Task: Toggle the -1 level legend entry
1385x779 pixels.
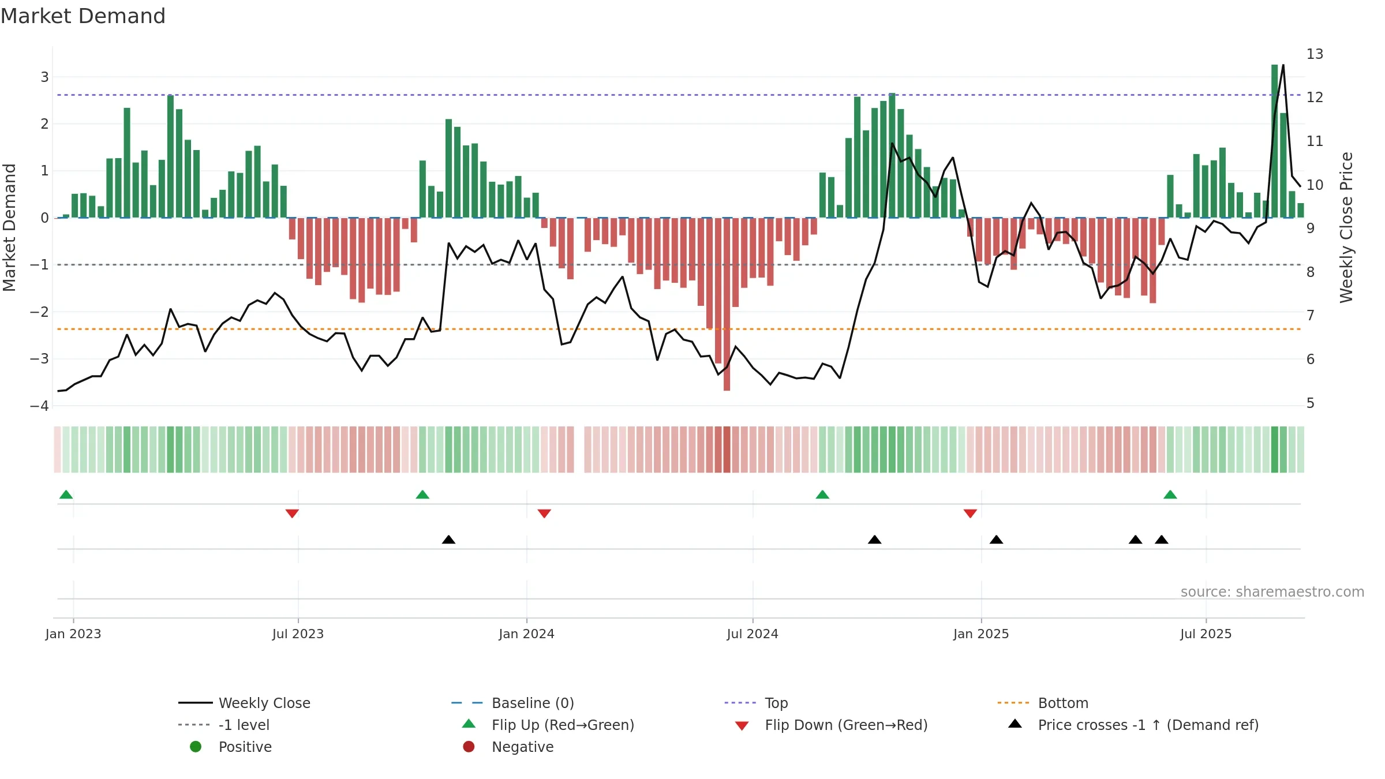Action: tap(224, 725)
